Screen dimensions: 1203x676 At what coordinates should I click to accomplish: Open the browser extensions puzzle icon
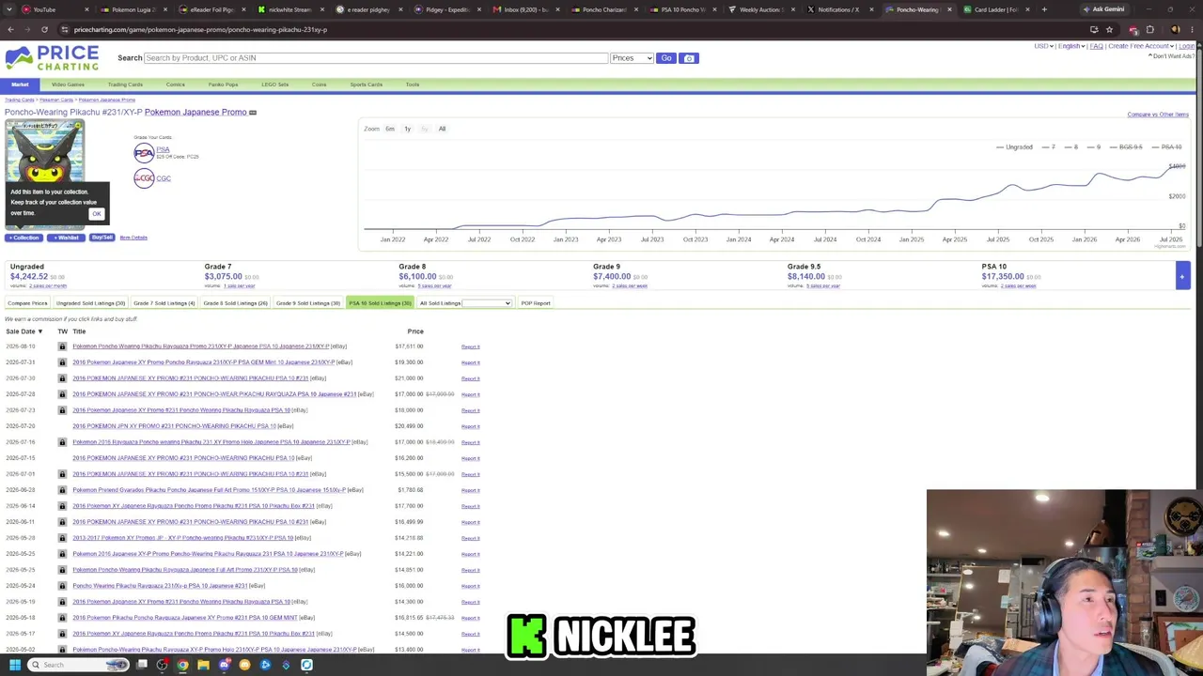pyautogui.click(x=1149, y=29)
